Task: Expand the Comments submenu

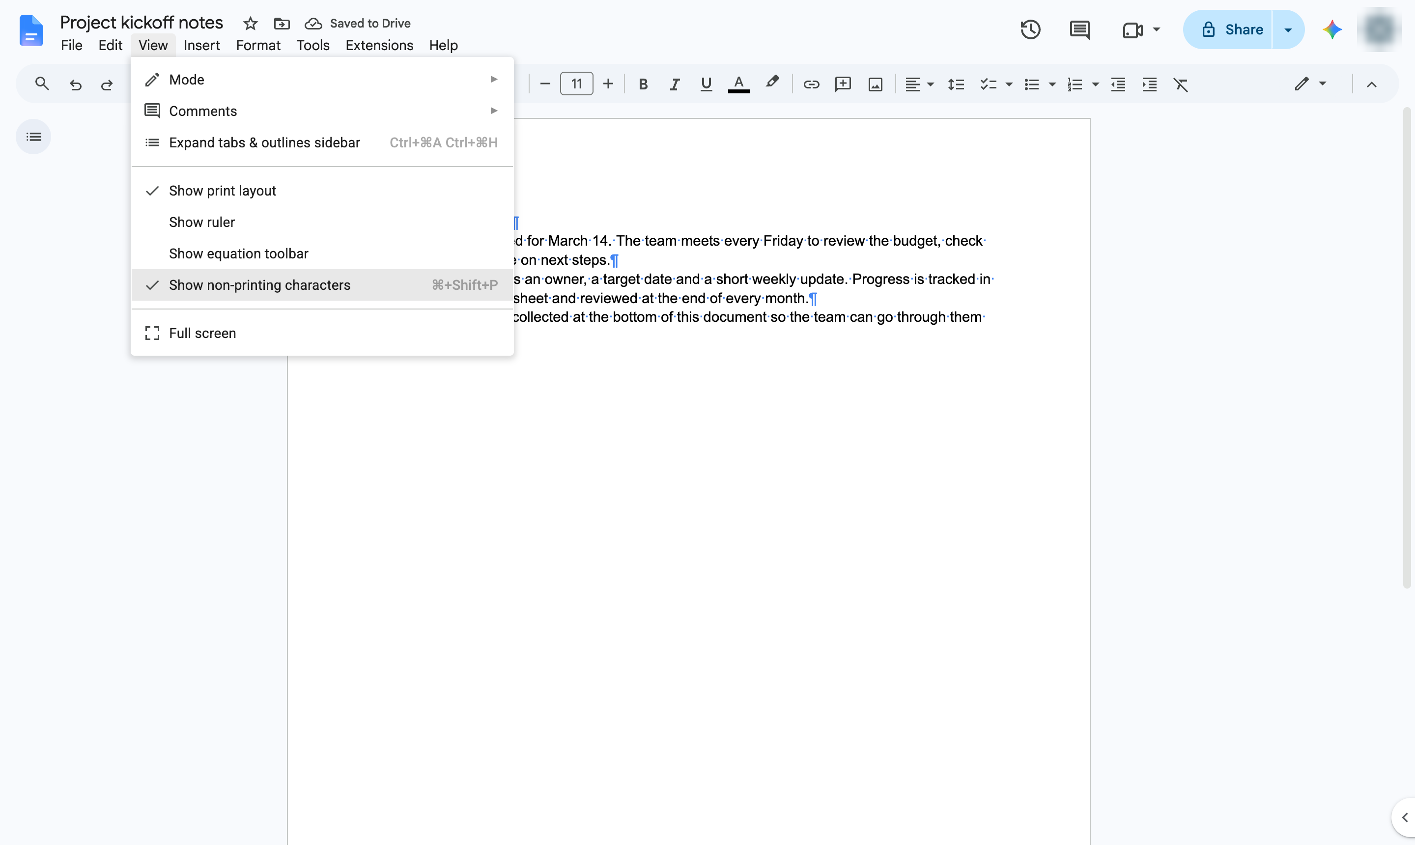Action: click(322, 111)
